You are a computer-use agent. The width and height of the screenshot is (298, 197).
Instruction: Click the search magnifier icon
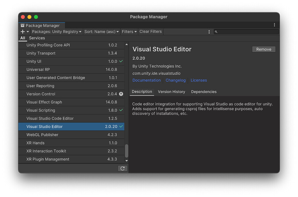click(x=216, y=32)
